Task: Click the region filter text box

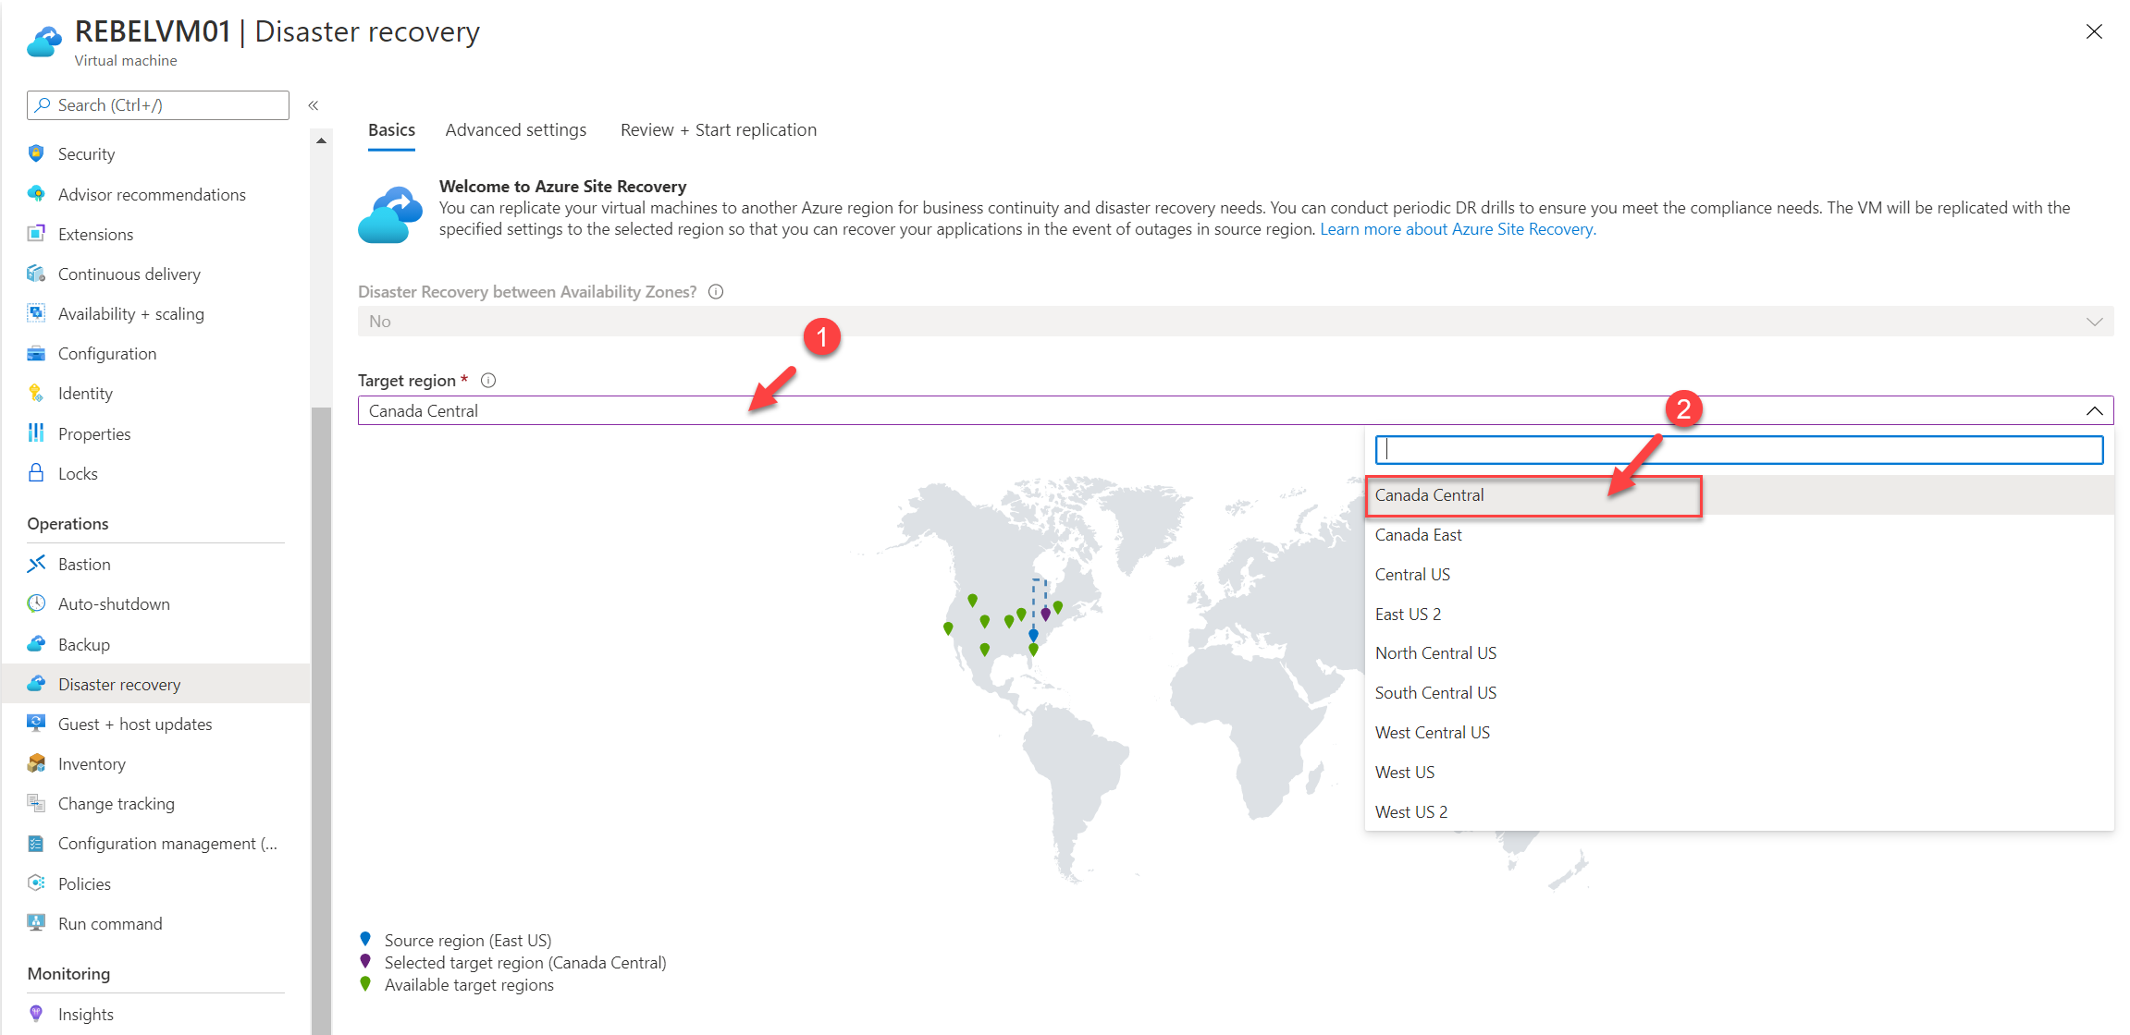Action: coord(1739,450)
